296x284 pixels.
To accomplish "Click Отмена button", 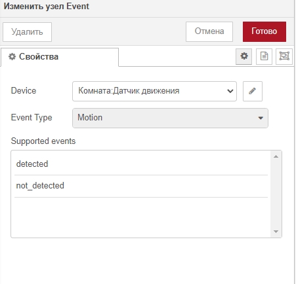I will pyautogui.click(x=209, y=31).
